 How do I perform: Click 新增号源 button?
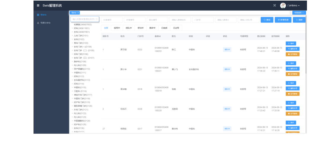point(283,20)
